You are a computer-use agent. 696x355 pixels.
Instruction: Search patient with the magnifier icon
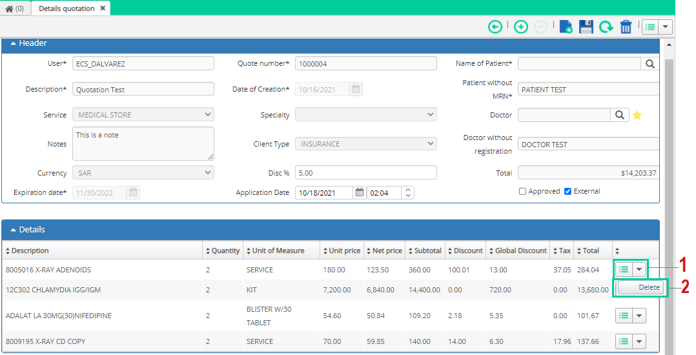coord(650,64)
